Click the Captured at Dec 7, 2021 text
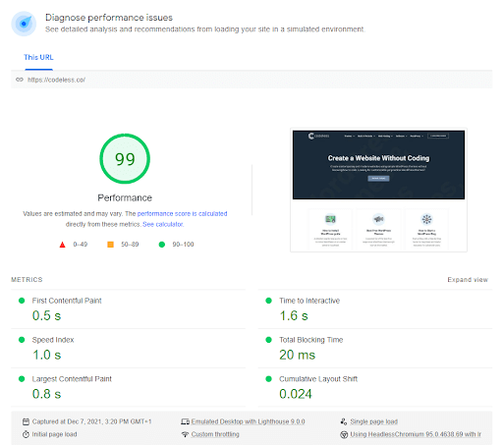This screenshot has width=503, height=445. 91,421
